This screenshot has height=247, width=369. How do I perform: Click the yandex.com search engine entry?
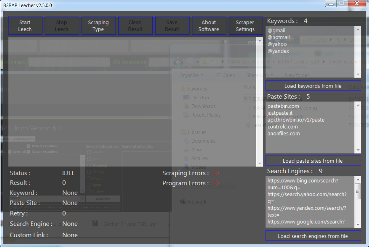click(307, 211)
